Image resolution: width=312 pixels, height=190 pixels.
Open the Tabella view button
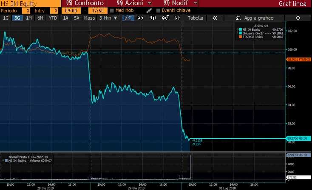coord(196,18)
